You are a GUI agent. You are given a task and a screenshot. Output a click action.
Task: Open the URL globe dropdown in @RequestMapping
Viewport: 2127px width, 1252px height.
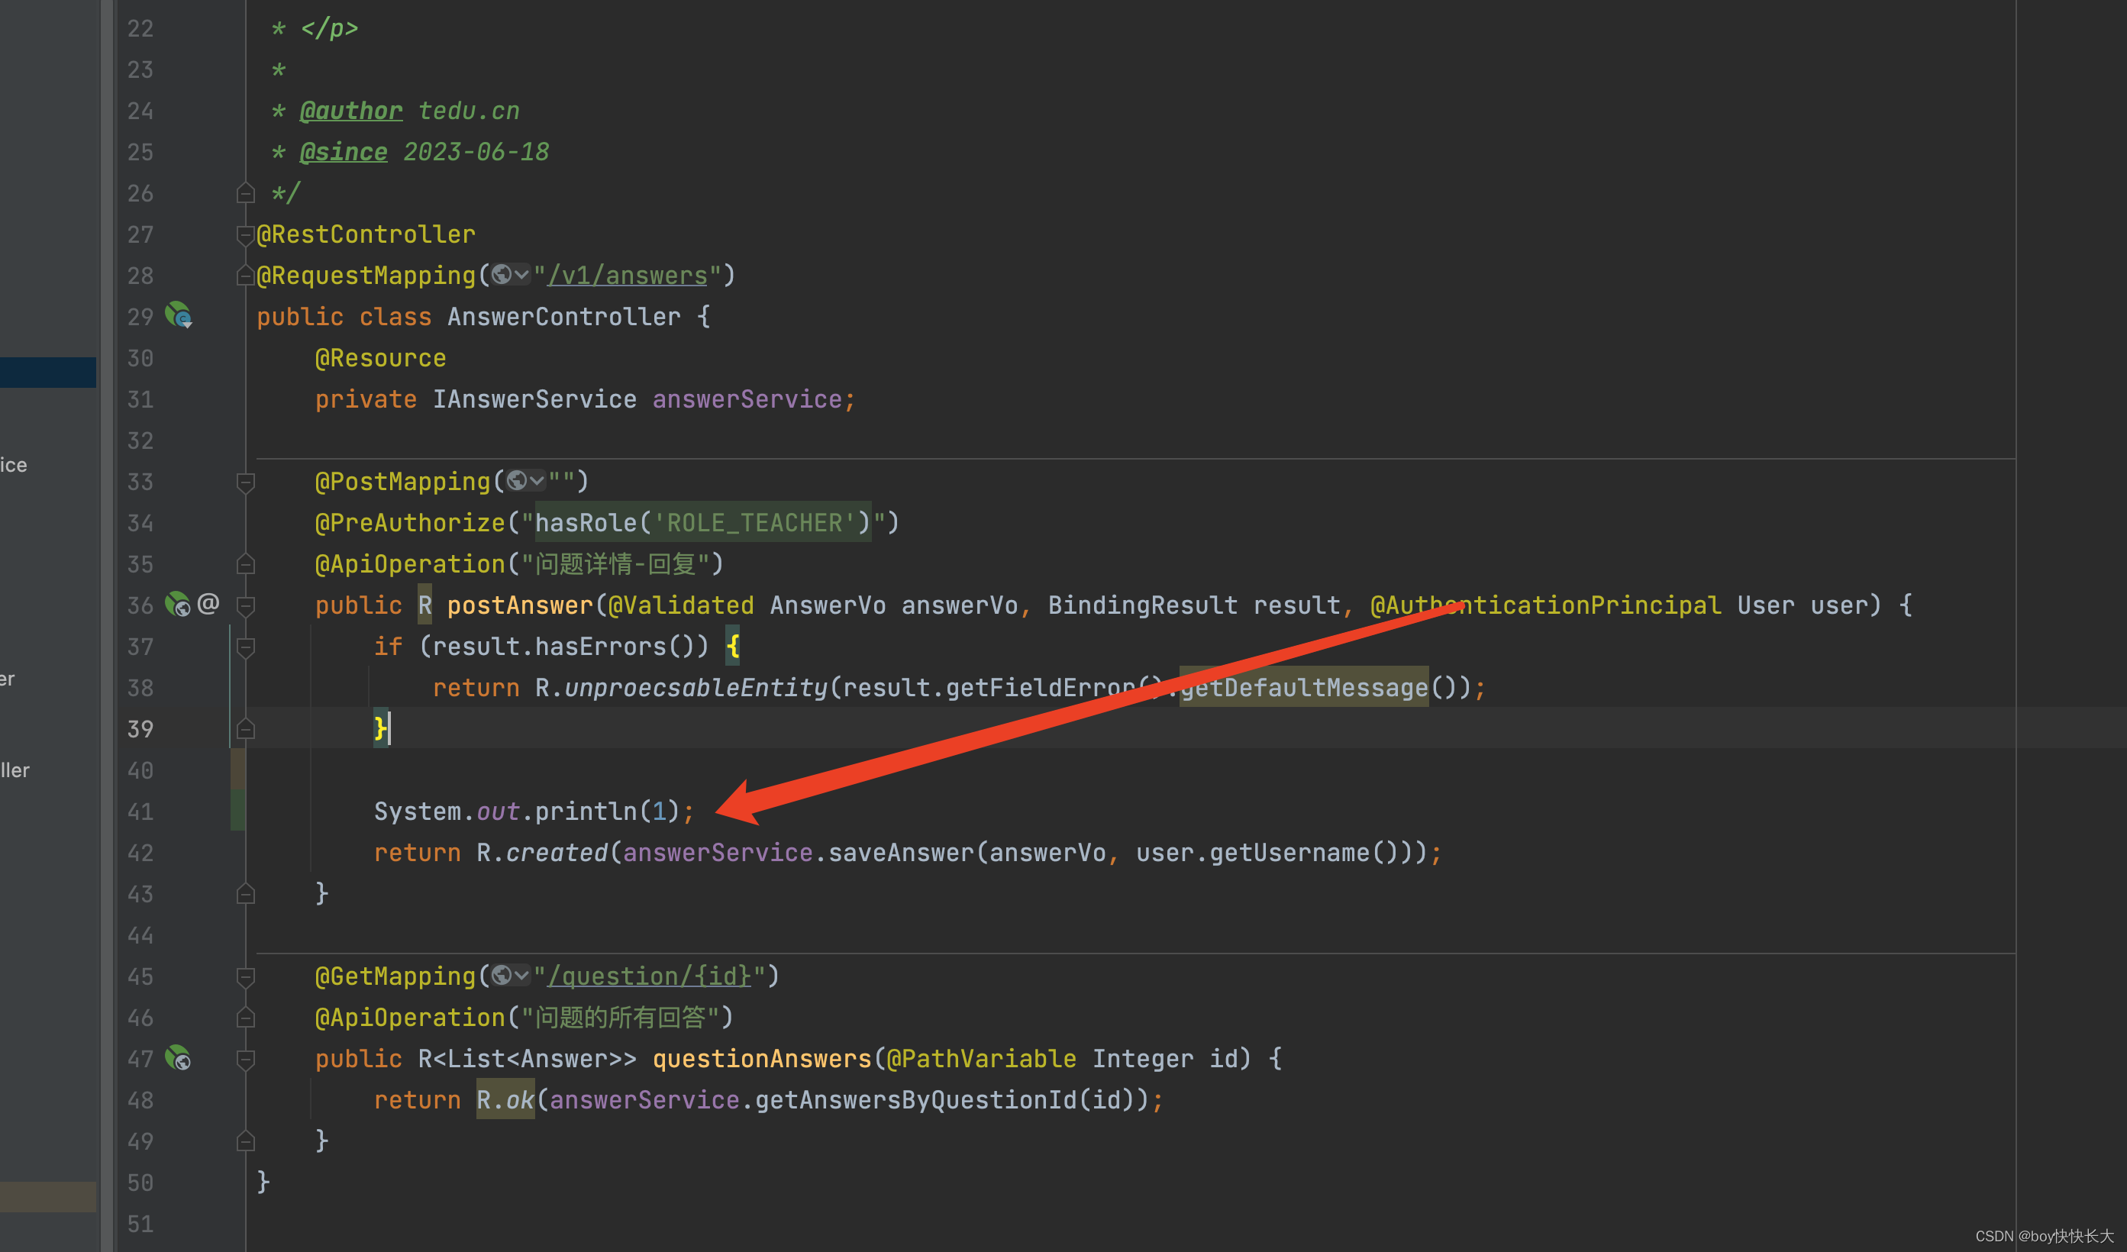[511, 274]
